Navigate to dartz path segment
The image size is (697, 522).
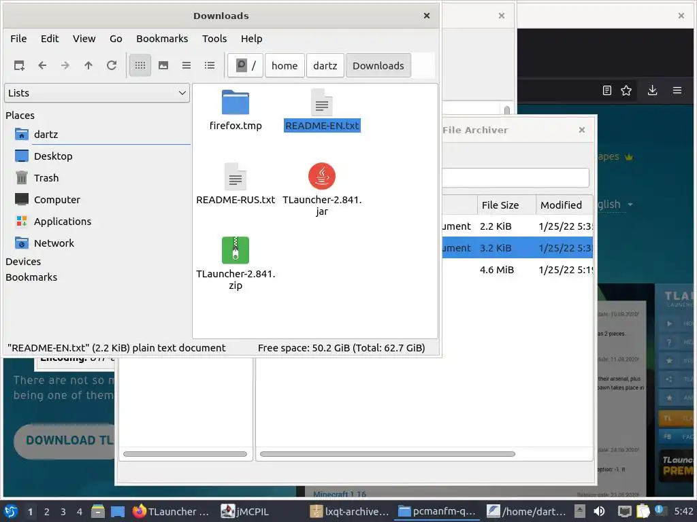[325, 66]
